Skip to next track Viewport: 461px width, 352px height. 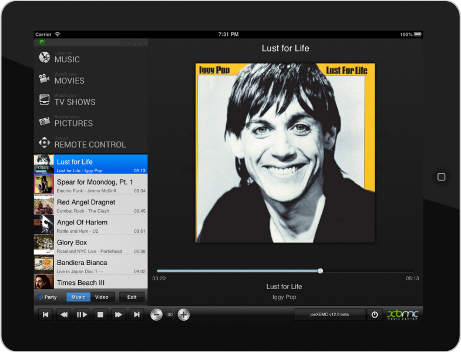[137, 314]
